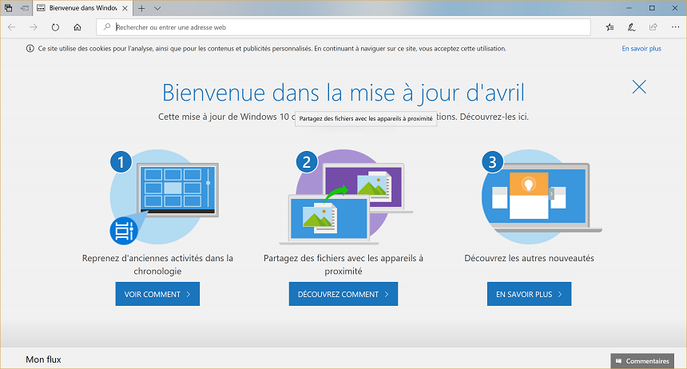Maximize the Edge window
The image size is (687, 369).
coord(652,8)
